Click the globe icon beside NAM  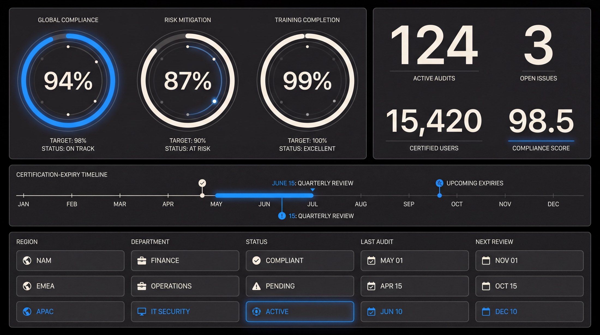(x=27, y=261)
